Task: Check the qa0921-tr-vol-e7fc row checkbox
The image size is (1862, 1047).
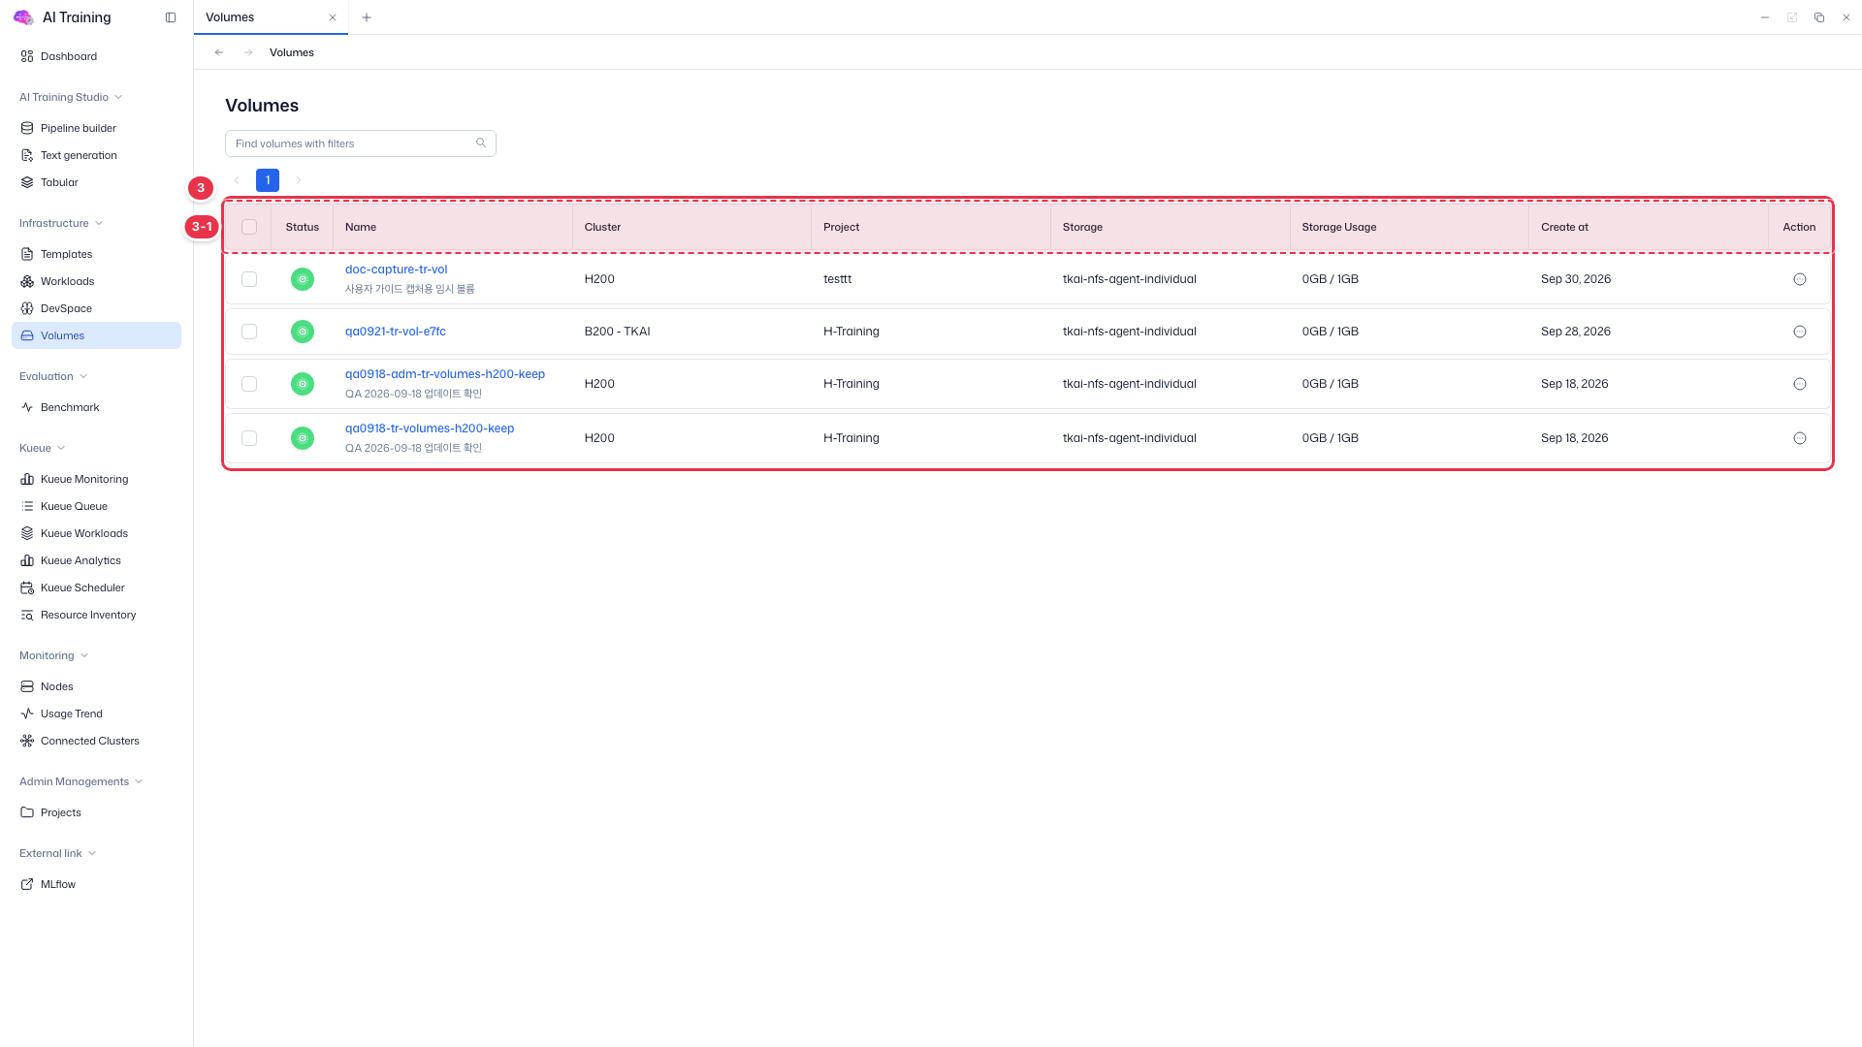Action: tap(249, 332)
